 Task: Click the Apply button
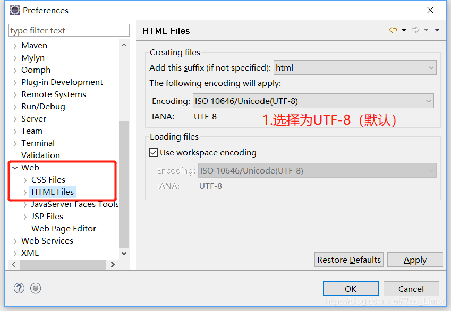point(415,260)
